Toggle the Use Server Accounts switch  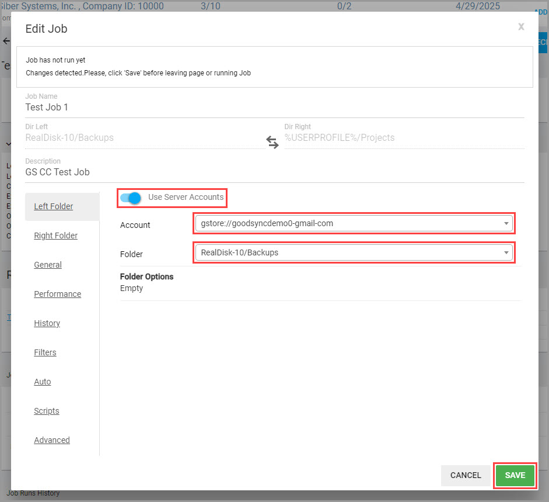[131, 198]
